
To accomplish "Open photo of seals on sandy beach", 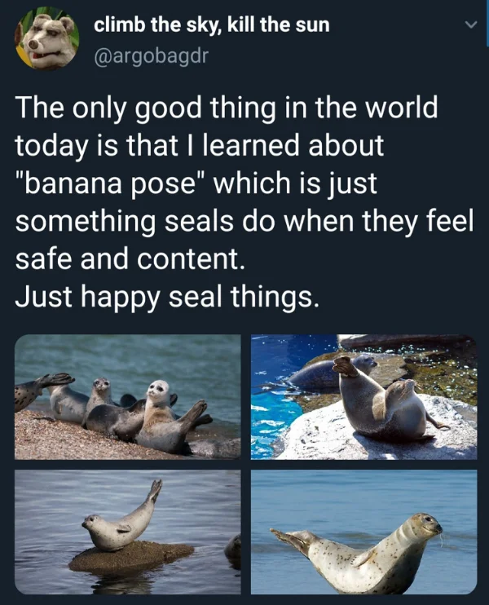I will [x=128, y=396].
